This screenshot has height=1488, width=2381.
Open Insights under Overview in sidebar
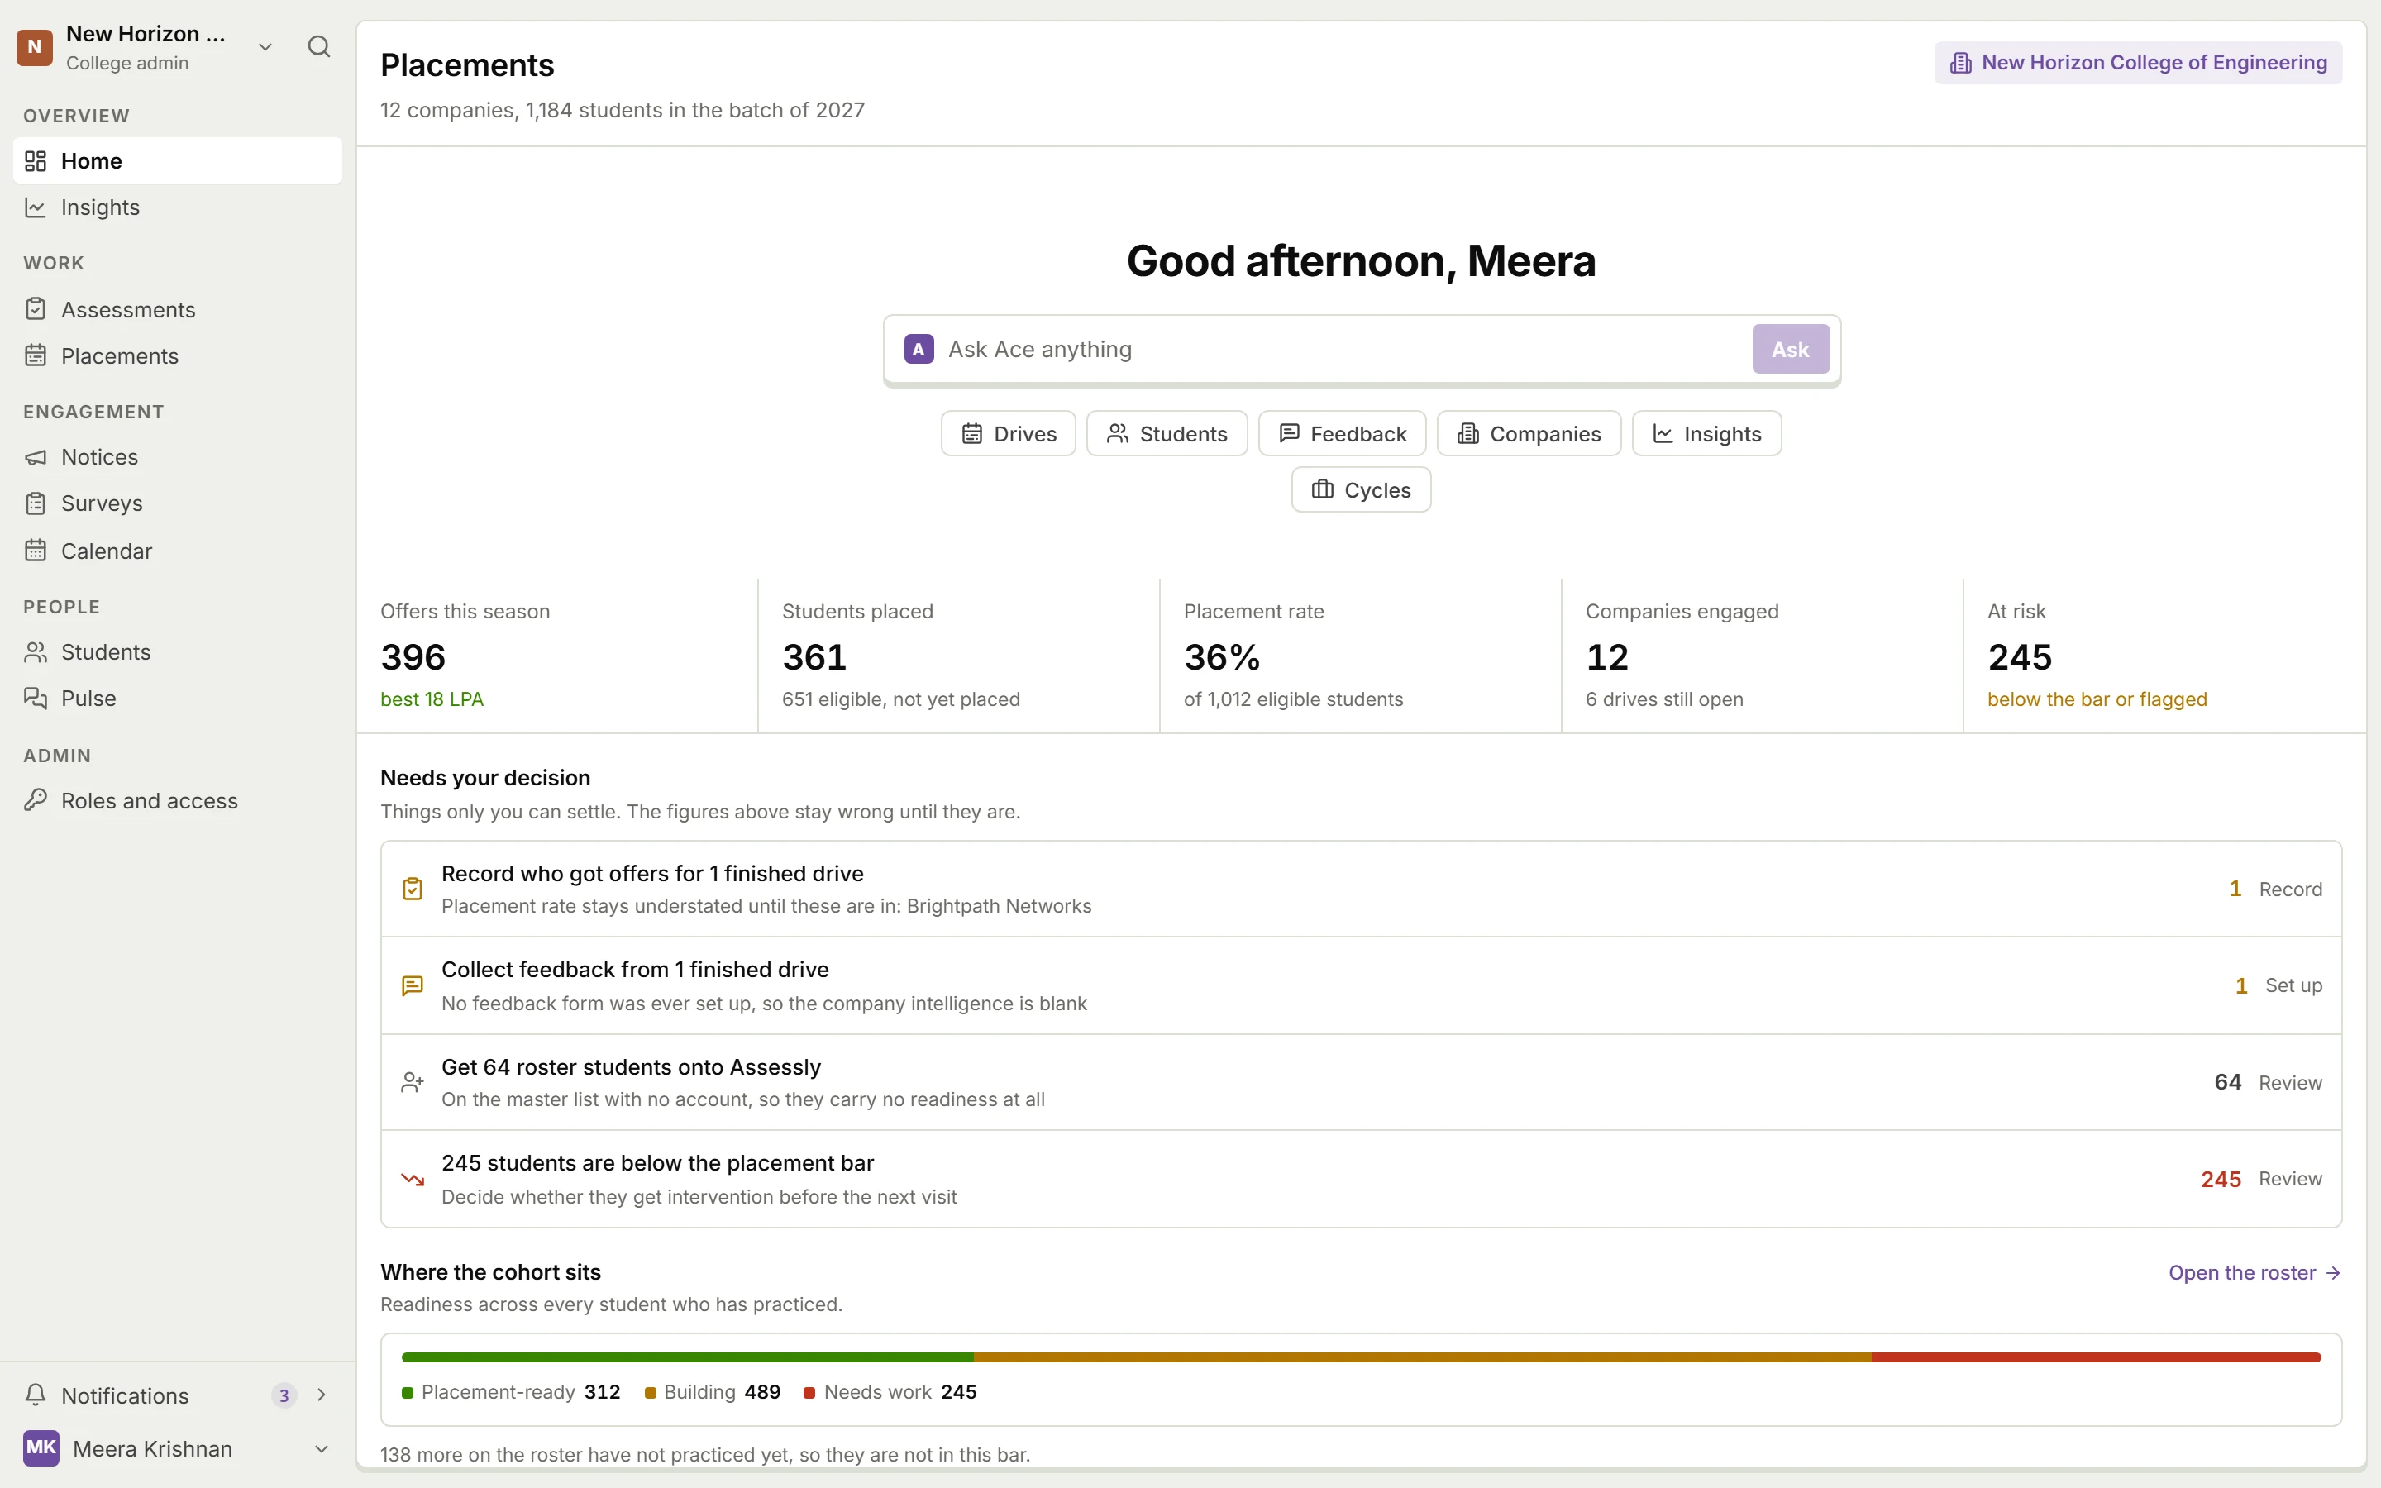pyautogui.click(x=178, y=207)
